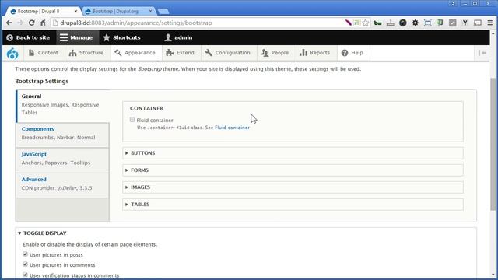The image size is (498, 280).
Task: Open a new browser tab
Action: click(x=163, y=12)
